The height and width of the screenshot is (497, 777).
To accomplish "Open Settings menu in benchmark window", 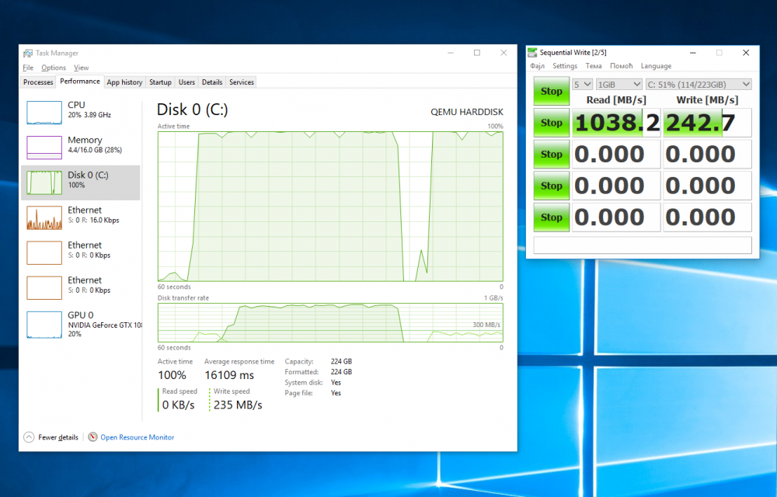I will click(x=565, y=66).
